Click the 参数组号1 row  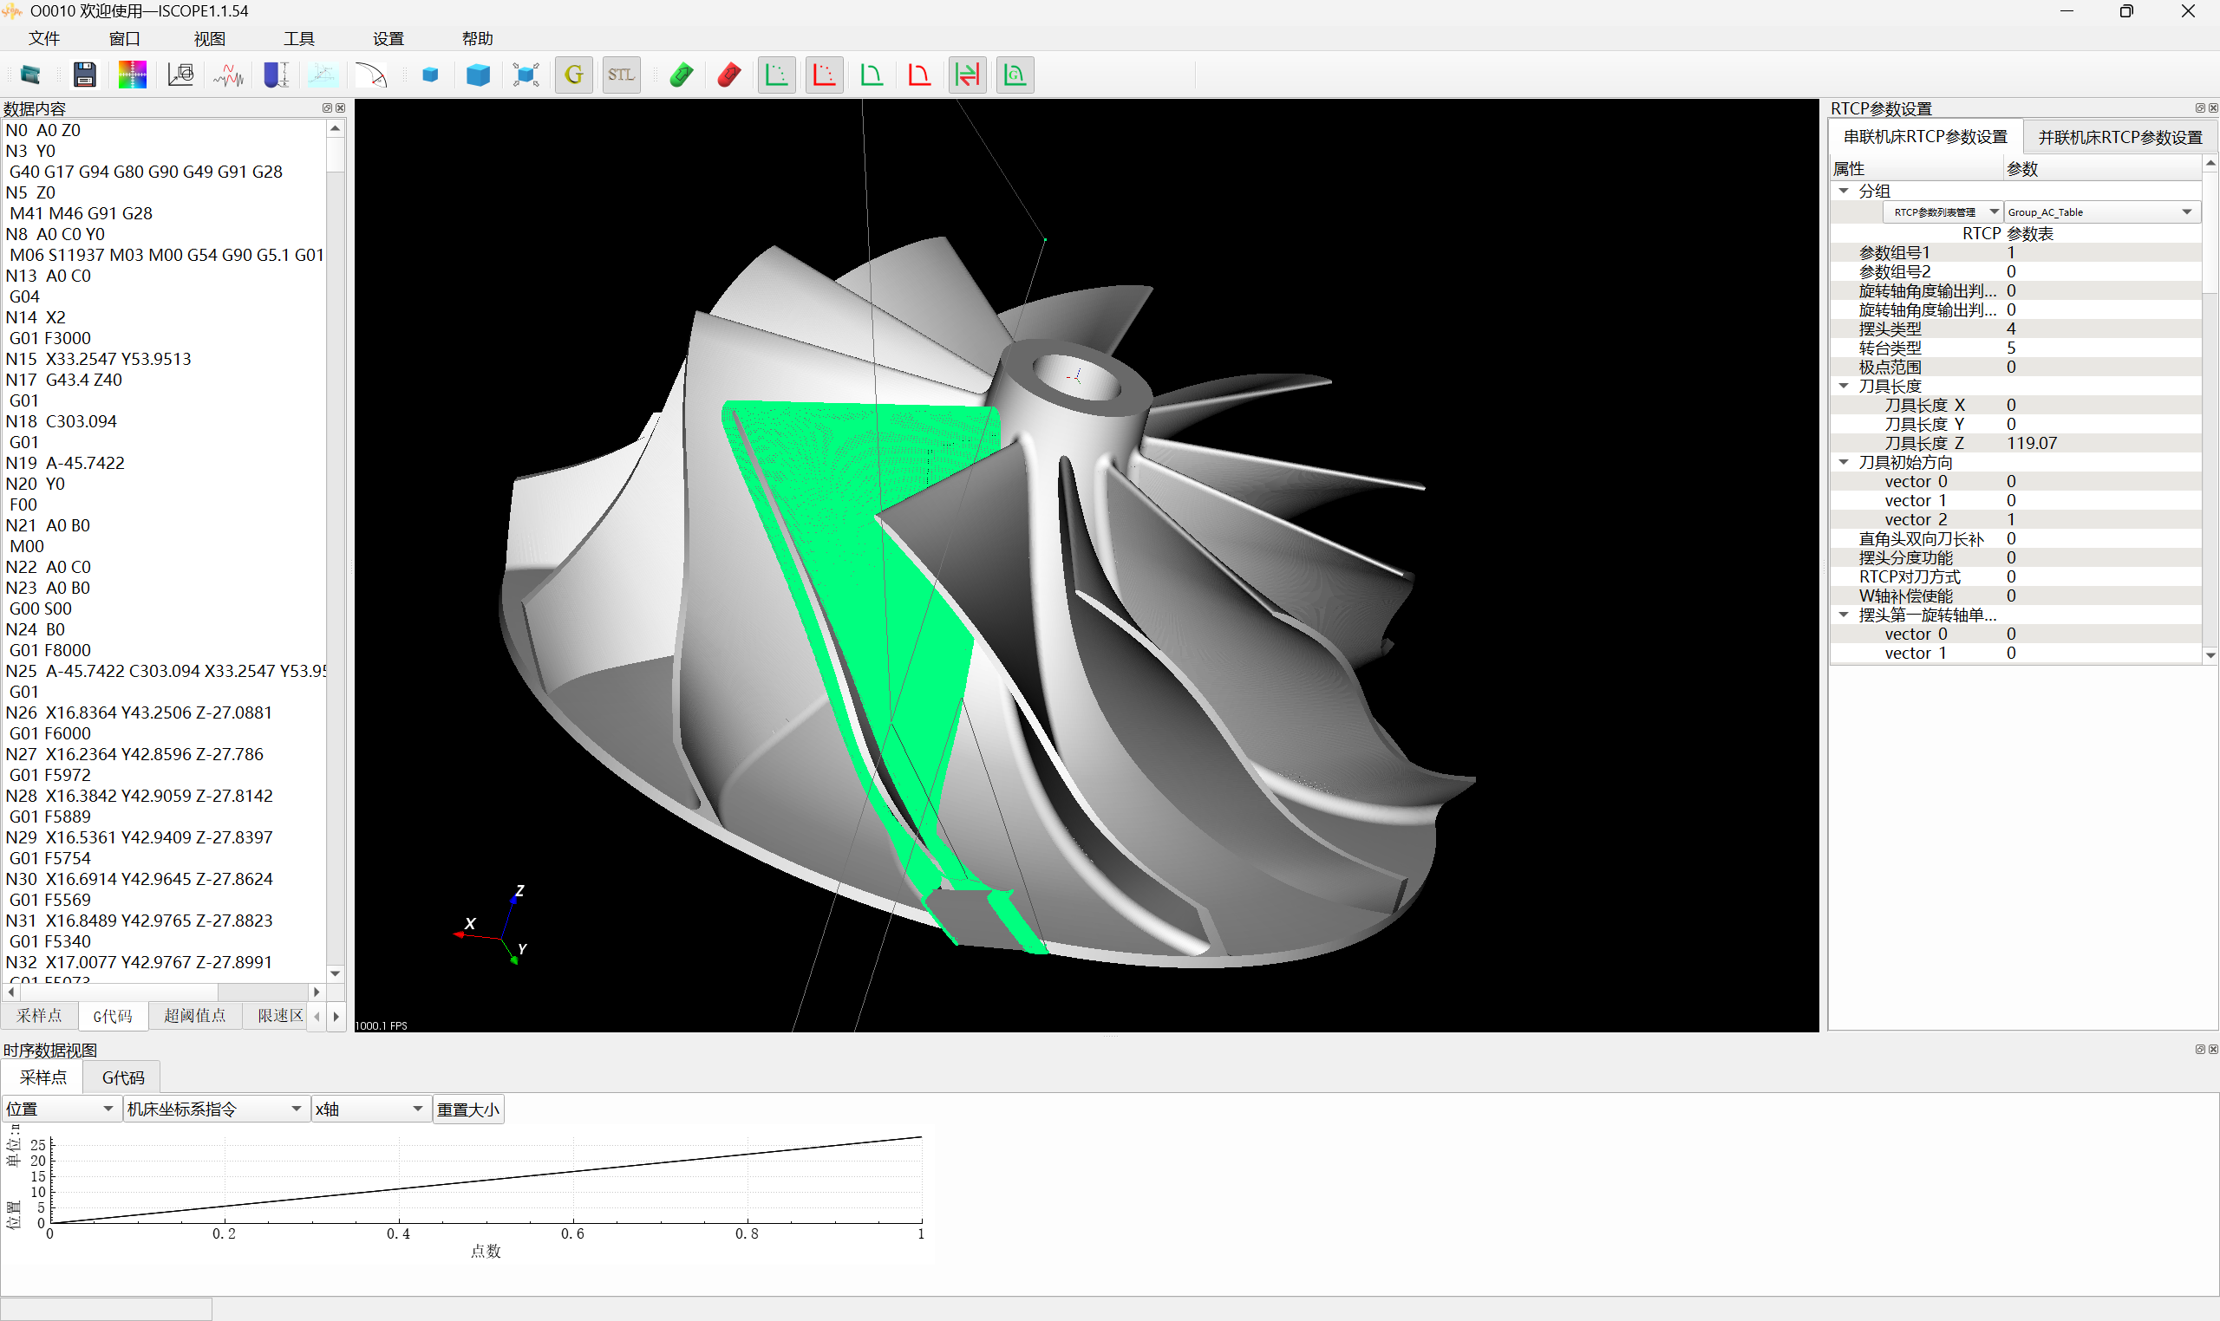(2016, 253)
